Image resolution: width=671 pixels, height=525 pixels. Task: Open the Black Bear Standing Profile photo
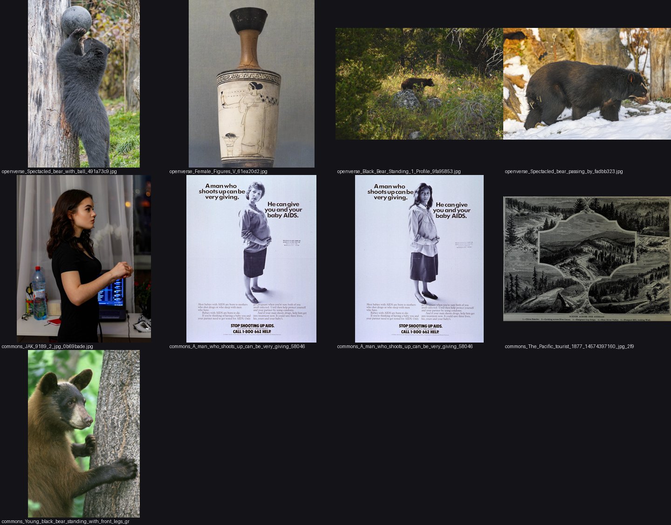coord(419,84)
